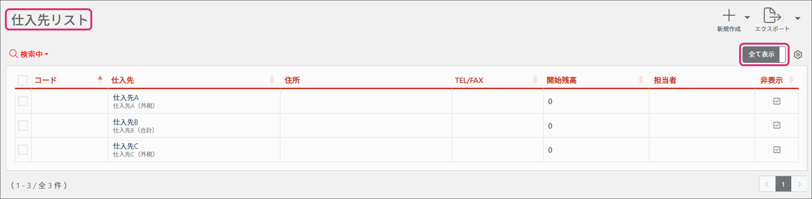Check the select-all header checkbox

tap(23, 80)
